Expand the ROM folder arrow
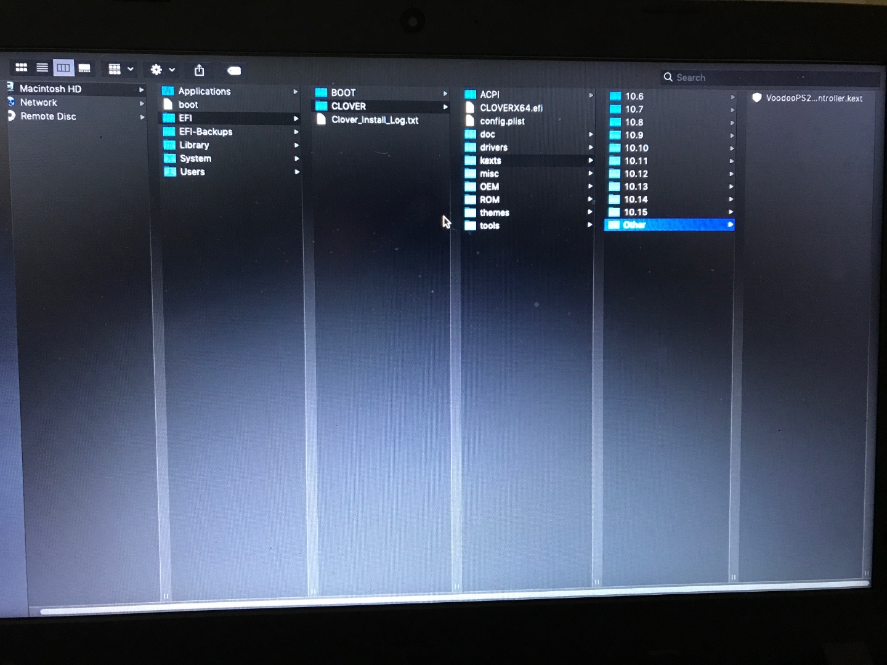This screenshot has width=887, height=665. (x=590, y=199)
